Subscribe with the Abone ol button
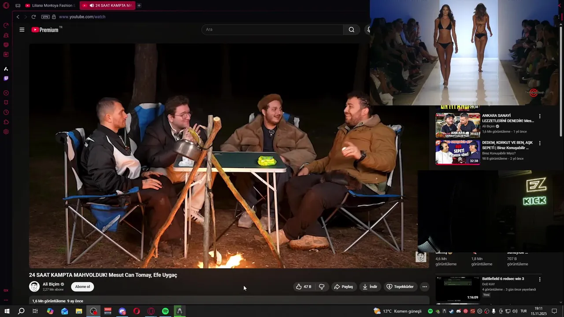 pyautogui.click(x=82, y=287)
